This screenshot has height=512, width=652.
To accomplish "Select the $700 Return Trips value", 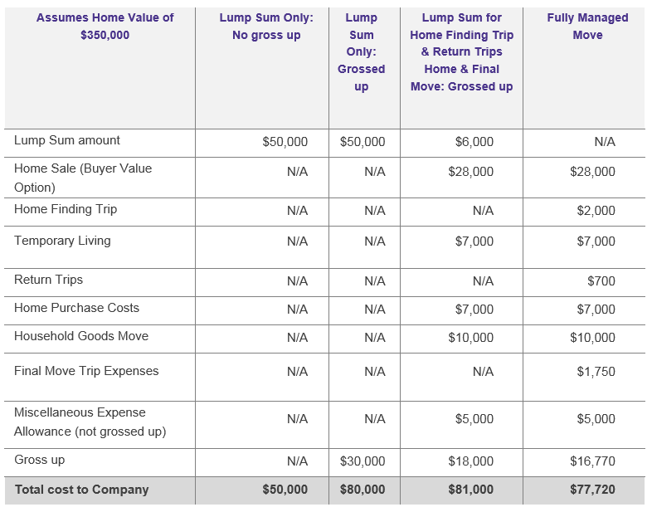I will (x=601, y=281).
